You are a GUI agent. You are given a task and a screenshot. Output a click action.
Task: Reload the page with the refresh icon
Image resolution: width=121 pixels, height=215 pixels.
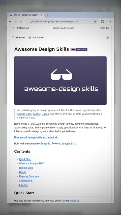[x=21, y=22]
